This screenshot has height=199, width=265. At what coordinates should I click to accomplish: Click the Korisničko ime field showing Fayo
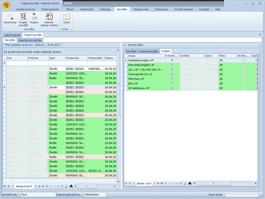click(x=38, y=195)
